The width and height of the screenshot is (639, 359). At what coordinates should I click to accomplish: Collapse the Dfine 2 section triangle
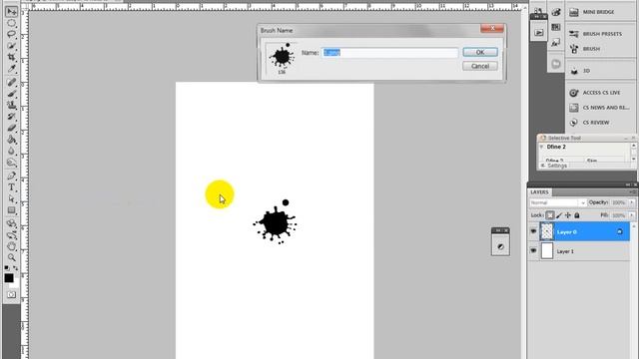pyautogui.click(x=541, y=147)
